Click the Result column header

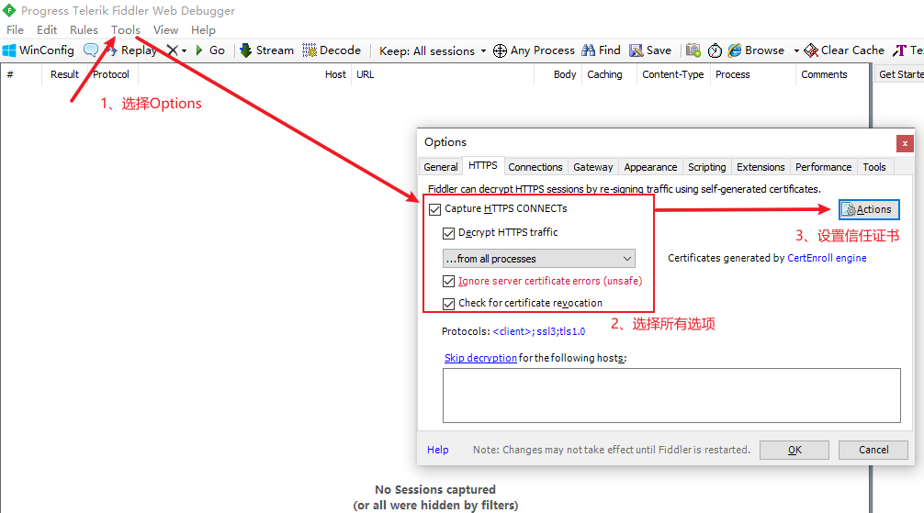(64, 75)
